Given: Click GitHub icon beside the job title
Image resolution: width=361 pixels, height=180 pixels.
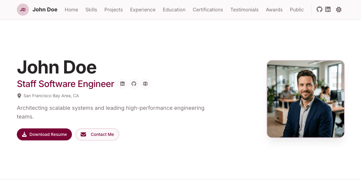Looking at the screenshot, I should 134,84.
